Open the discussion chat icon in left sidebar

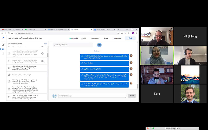[x=3, y=49]
